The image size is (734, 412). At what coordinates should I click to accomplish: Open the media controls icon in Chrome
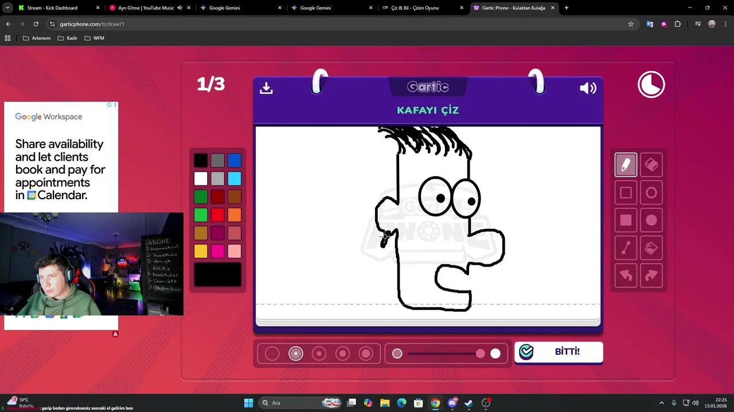click(698, 24)
